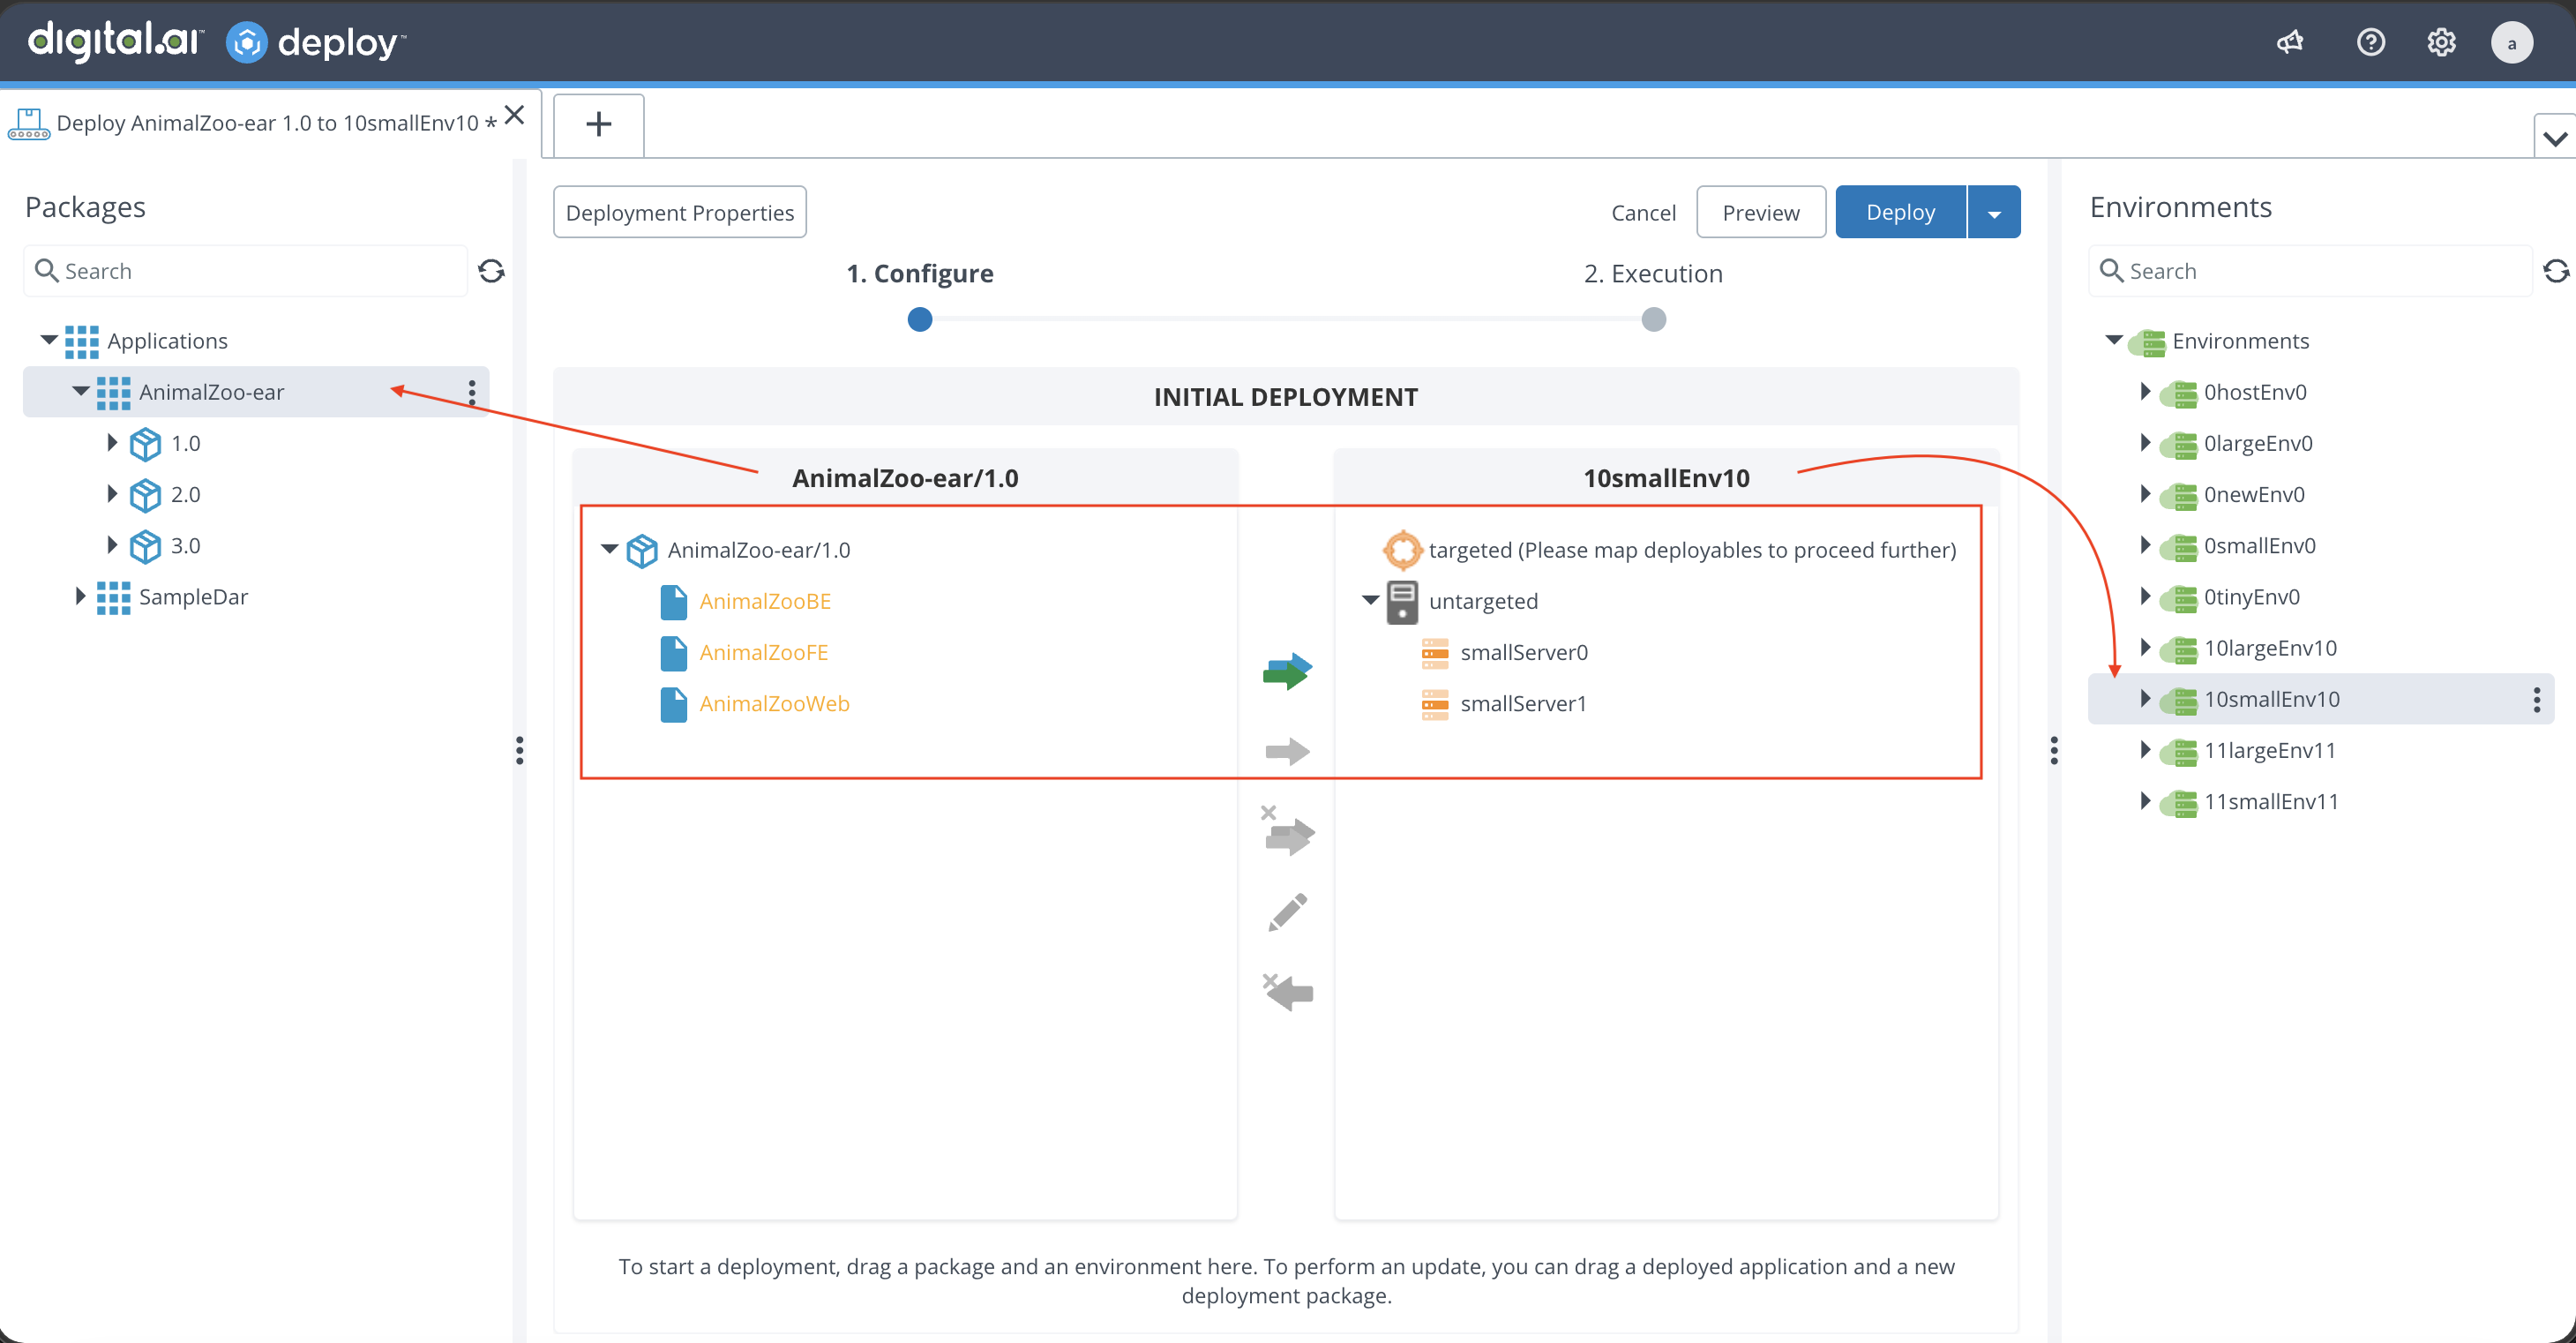
Task: Focus the Environments search field
Action: 2310,271
